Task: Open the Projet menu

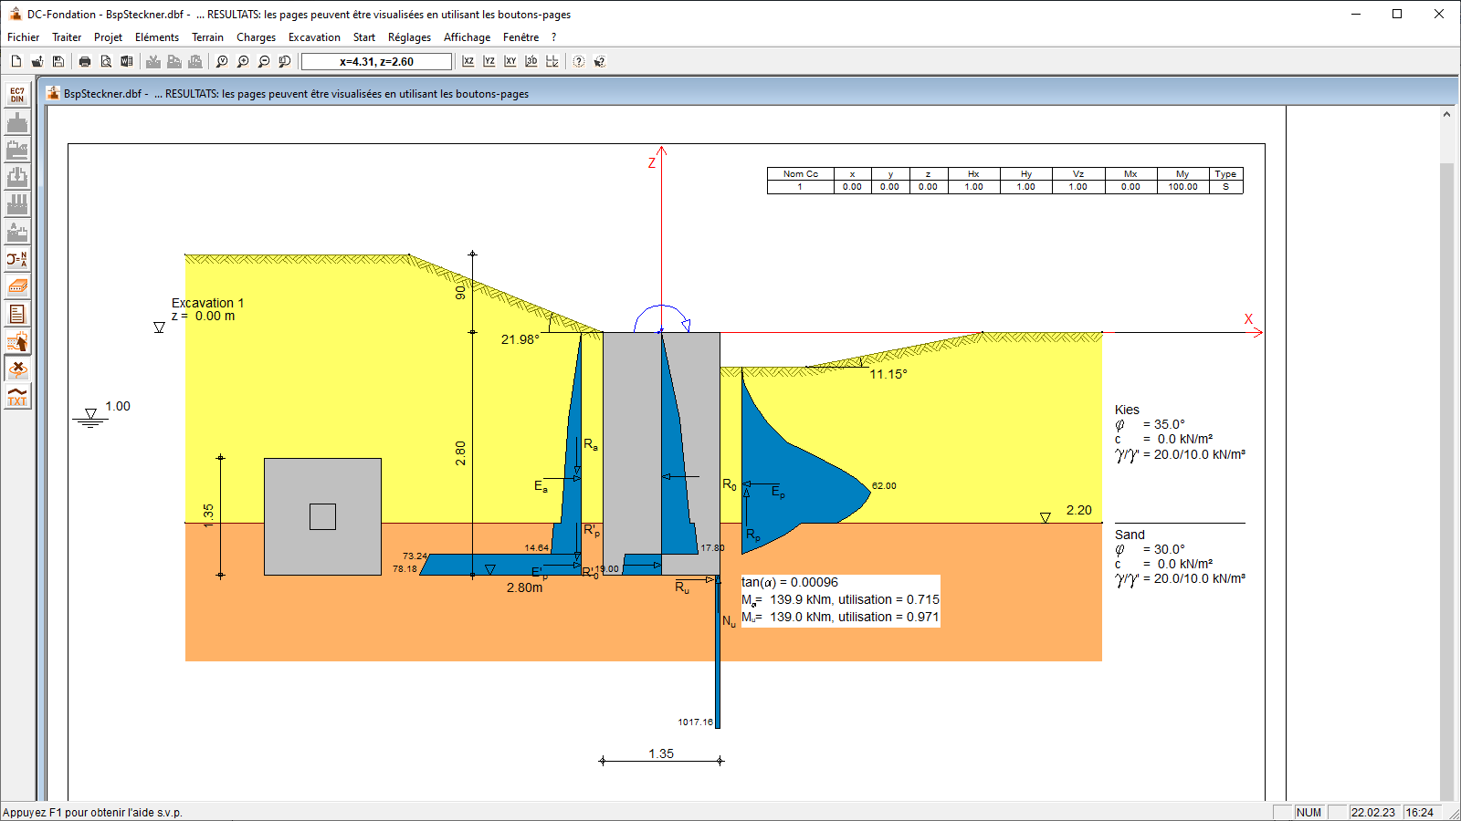Action: [x=108, y=37]
